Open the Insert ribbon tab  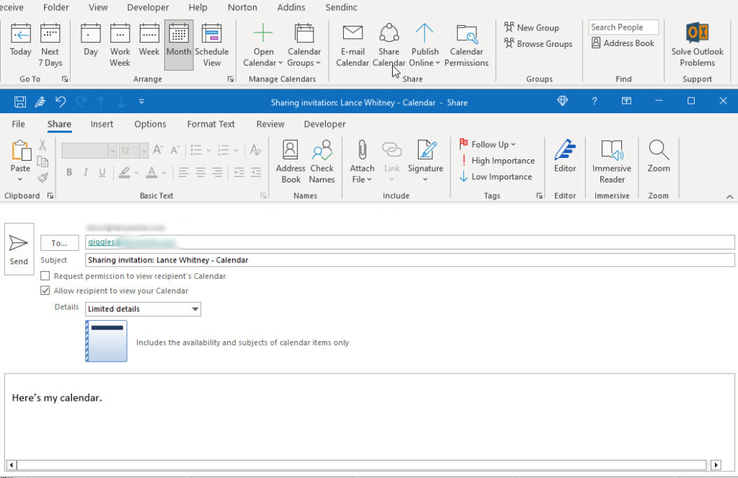(102, 124)
